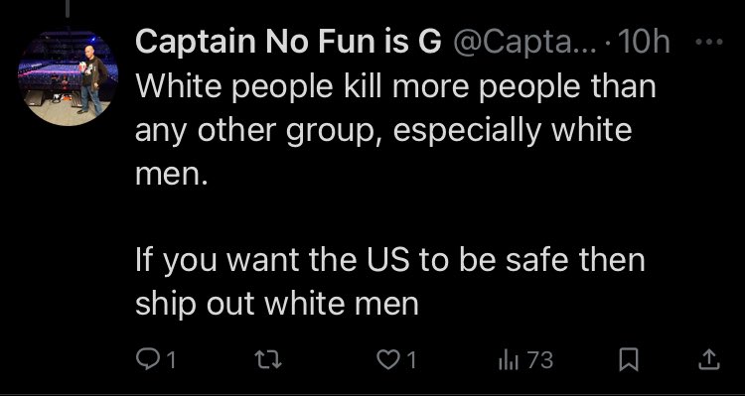Open the round profile avatar photo
This screenshot has width=745, height=396.
[68, 78]
